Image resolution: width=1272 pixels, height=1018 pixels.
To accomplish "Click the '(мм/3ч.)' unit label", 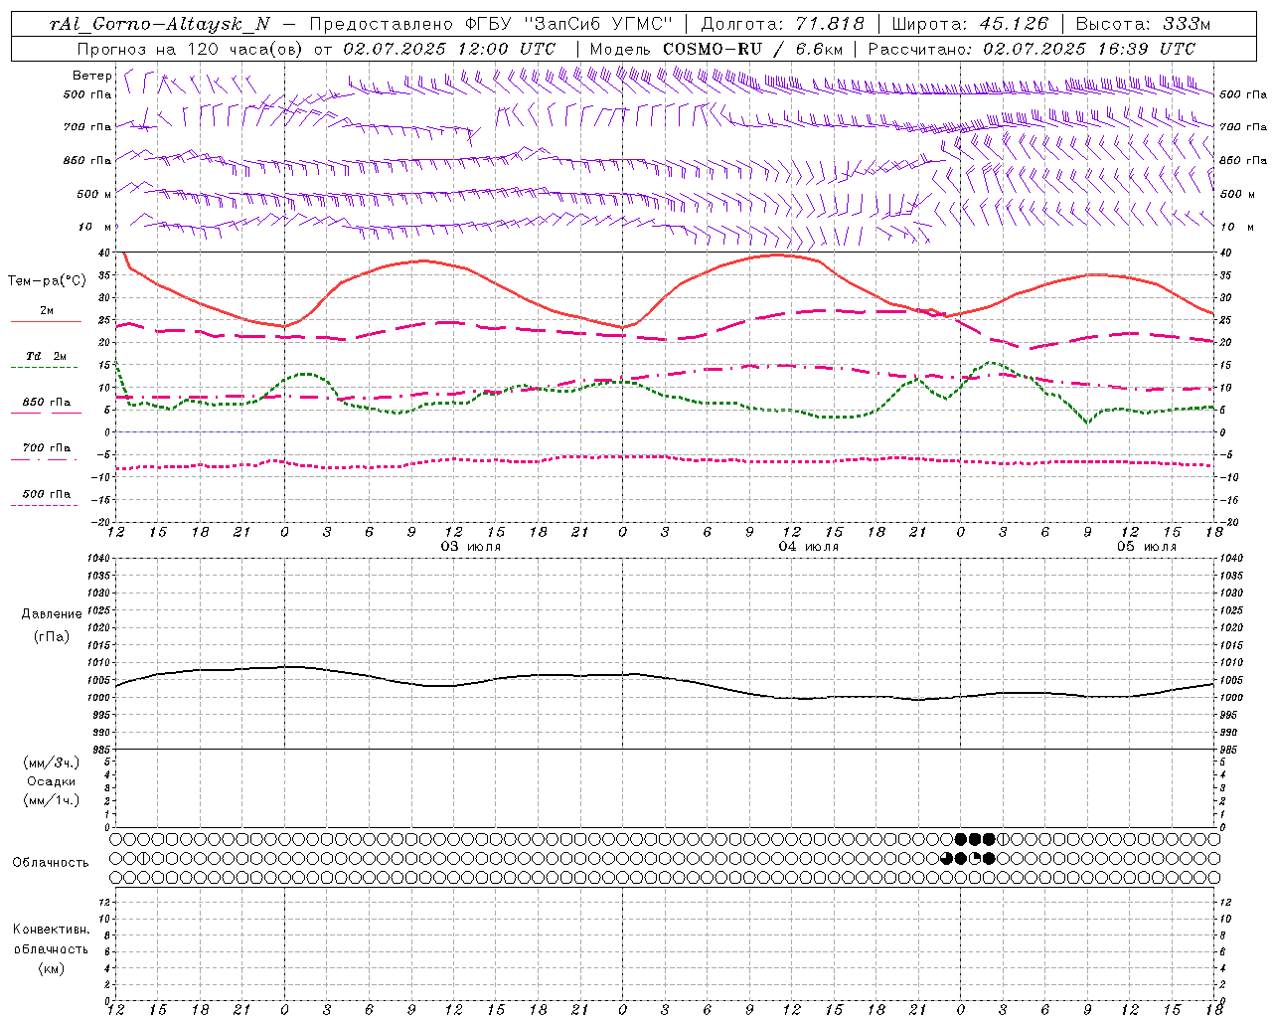I will [x=52, y=763].
